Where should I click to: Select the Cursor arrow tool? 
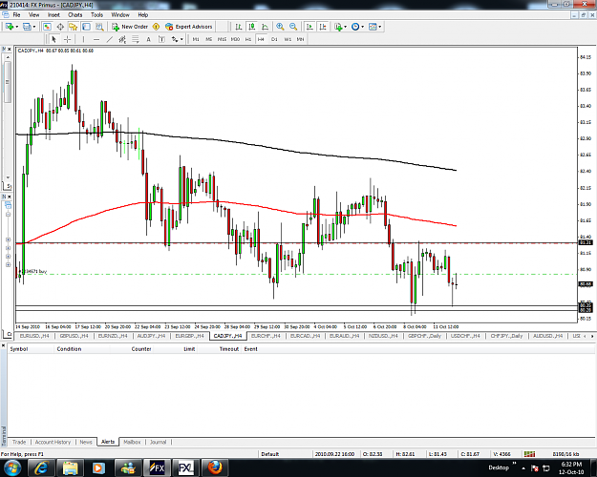(x=53, y=39)
